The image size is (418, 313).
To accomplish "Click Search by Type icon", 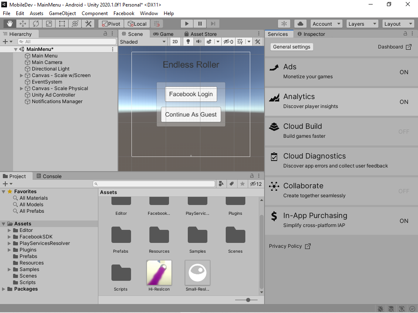I will (x=221, y=184).
